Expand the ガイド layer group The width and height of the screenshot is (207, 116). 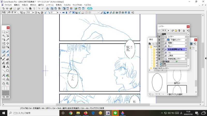click(159, 66)
